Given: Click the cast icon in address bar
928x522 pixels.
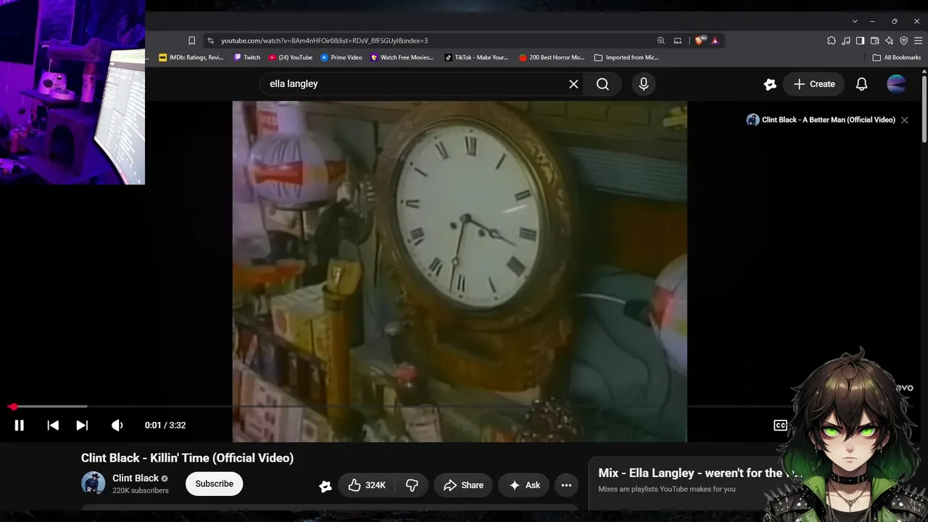Looking at the screenshot, I should point(678,41).
